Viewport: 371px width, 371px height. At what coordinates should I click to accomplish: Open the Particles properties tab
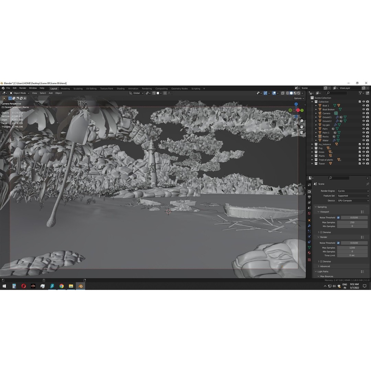pyautogui.click(x=309, y=231)
